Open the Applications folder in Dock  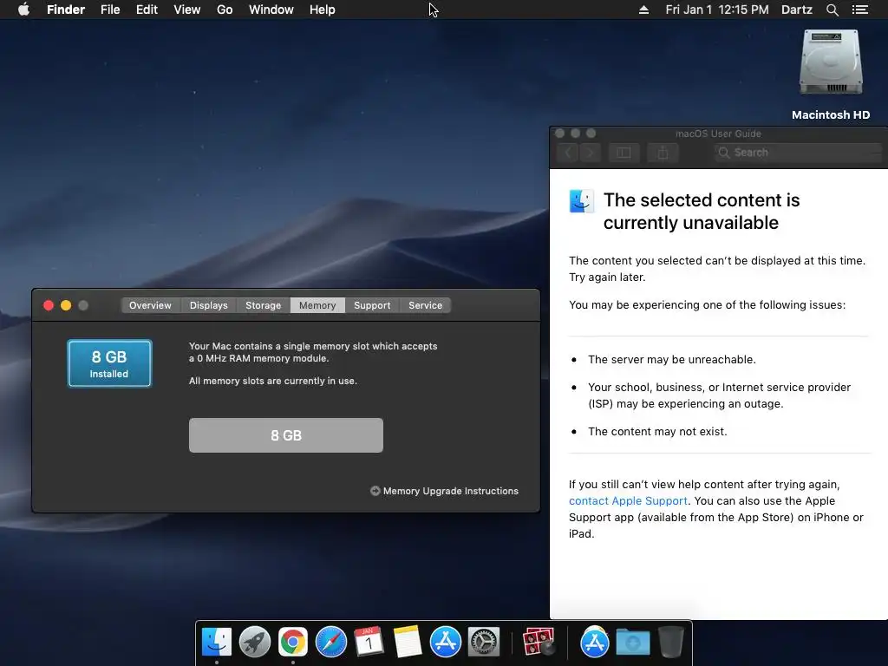click(x=594, y=643)
